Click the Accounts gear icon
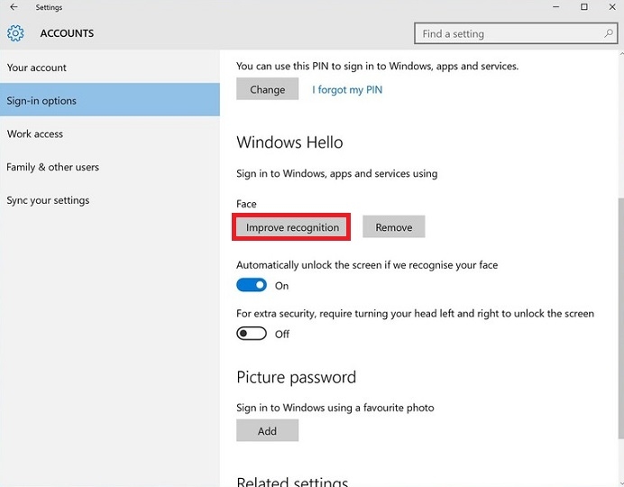624x487 pixels. point(15,33)
